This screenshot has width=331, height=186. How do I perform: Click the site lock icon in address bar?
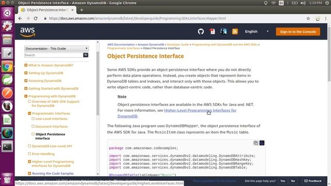coord(45,19)
